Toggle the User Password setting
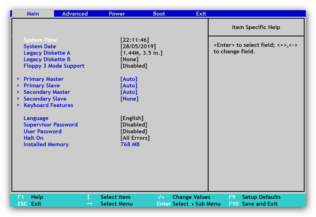The image size is (316, 217). (x=133, y=131)
